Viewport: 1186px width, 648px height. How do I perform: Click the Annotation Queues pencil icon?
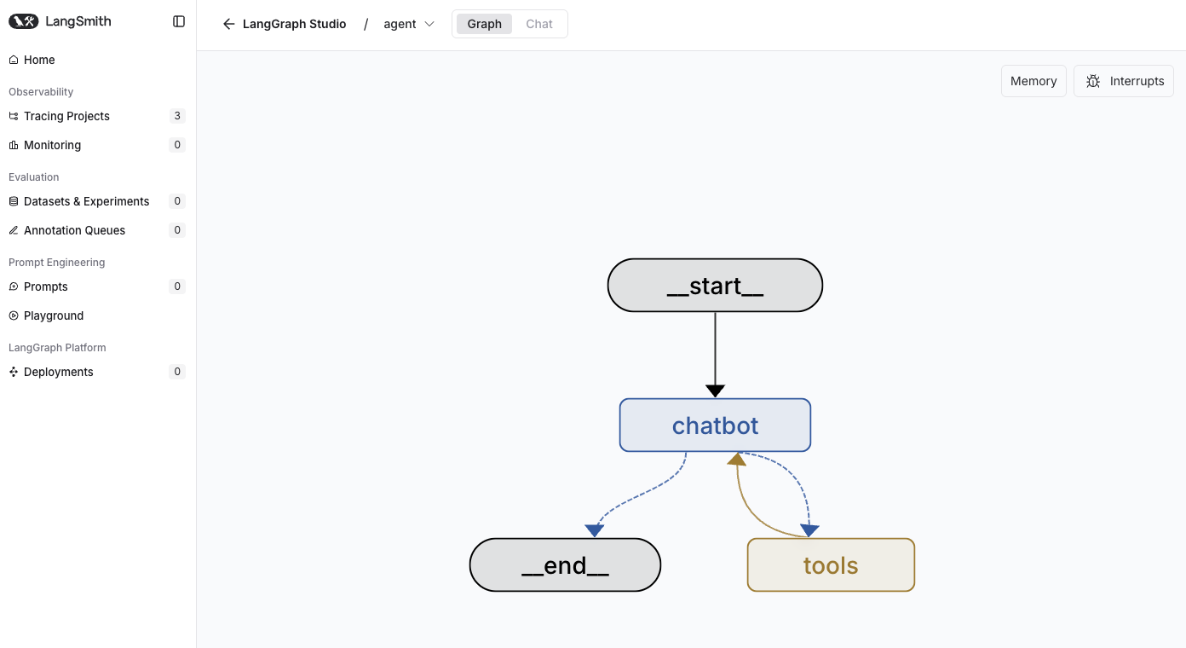tap(13, 230)
